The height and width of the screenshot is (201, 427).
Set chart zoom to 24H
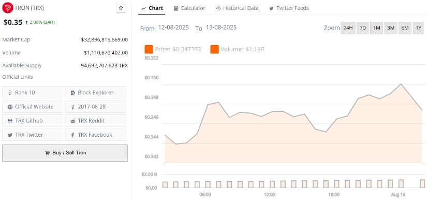[348, 28]
